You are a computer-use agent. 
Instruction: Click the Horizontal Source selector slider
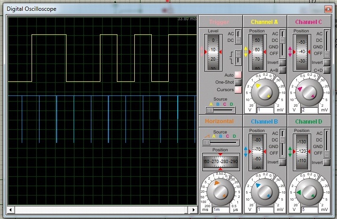click(221, 142)
